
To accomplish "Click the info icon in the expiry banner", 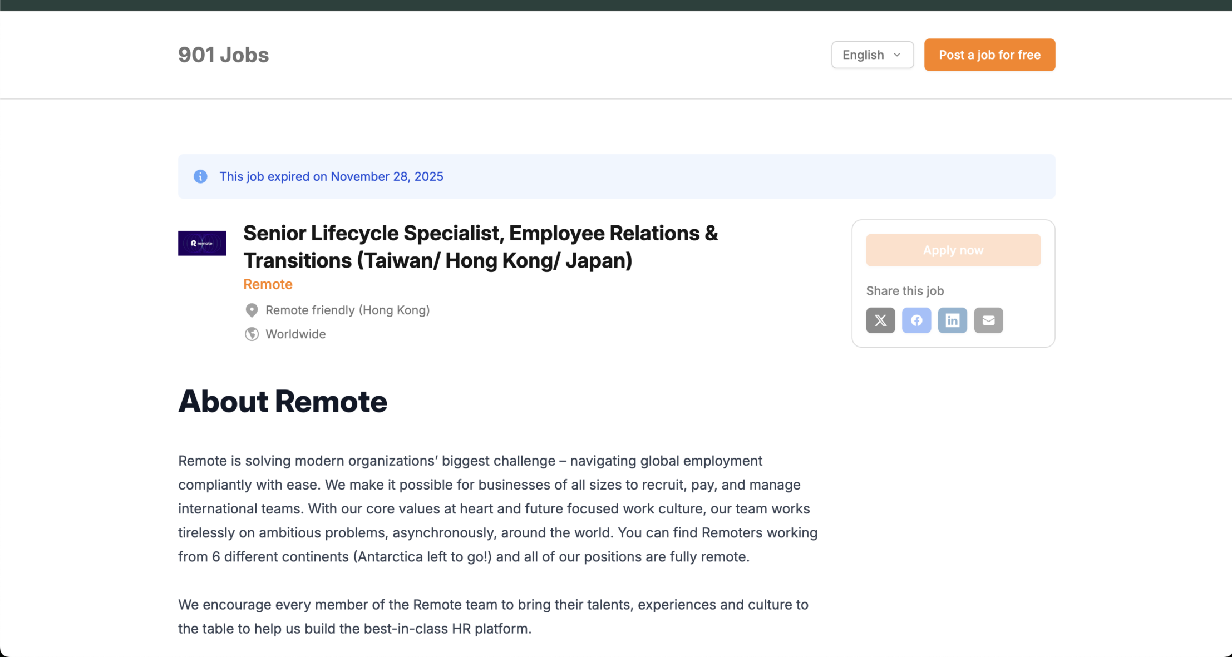I will click(x=200, y=176).
